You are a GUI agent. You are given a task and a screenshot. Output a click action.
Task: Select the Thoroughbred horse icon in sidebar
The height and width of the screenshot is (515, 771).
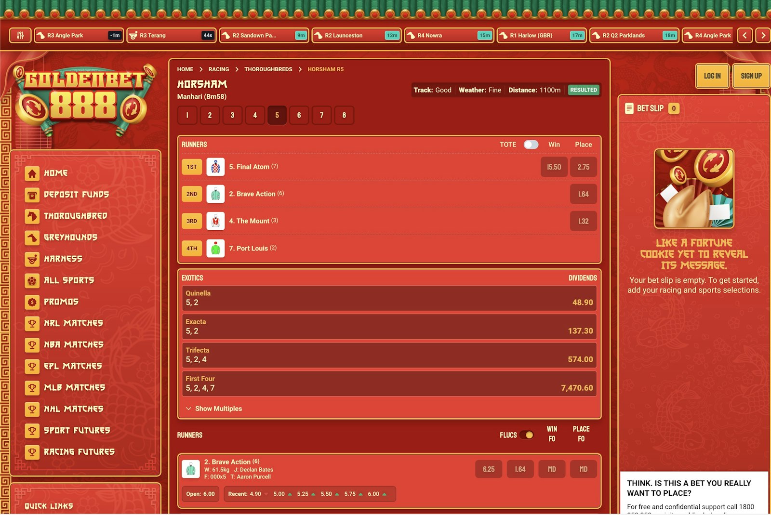32,216
